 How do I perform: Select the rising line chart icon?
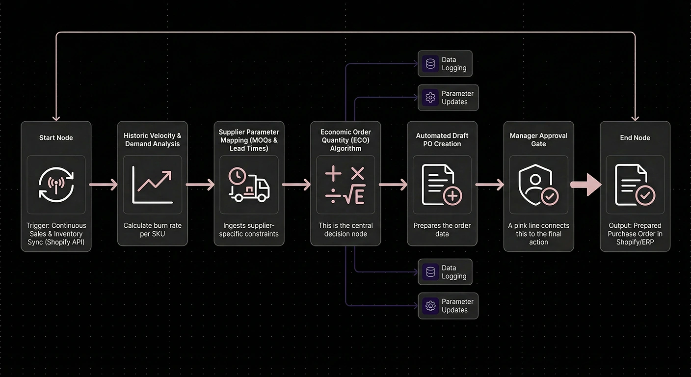click(x=152, y=185)
